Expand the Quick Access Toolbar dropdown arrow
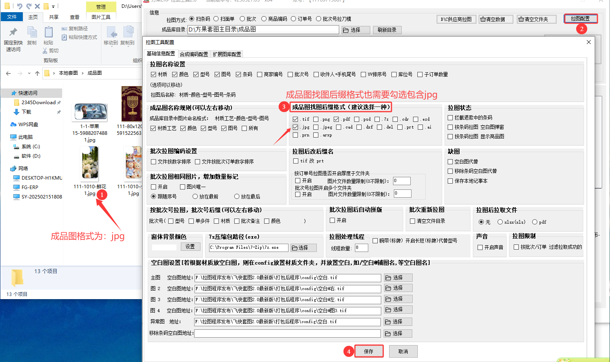Image resolution: width=610 pixels, height=362 pixels. (53, 6)
